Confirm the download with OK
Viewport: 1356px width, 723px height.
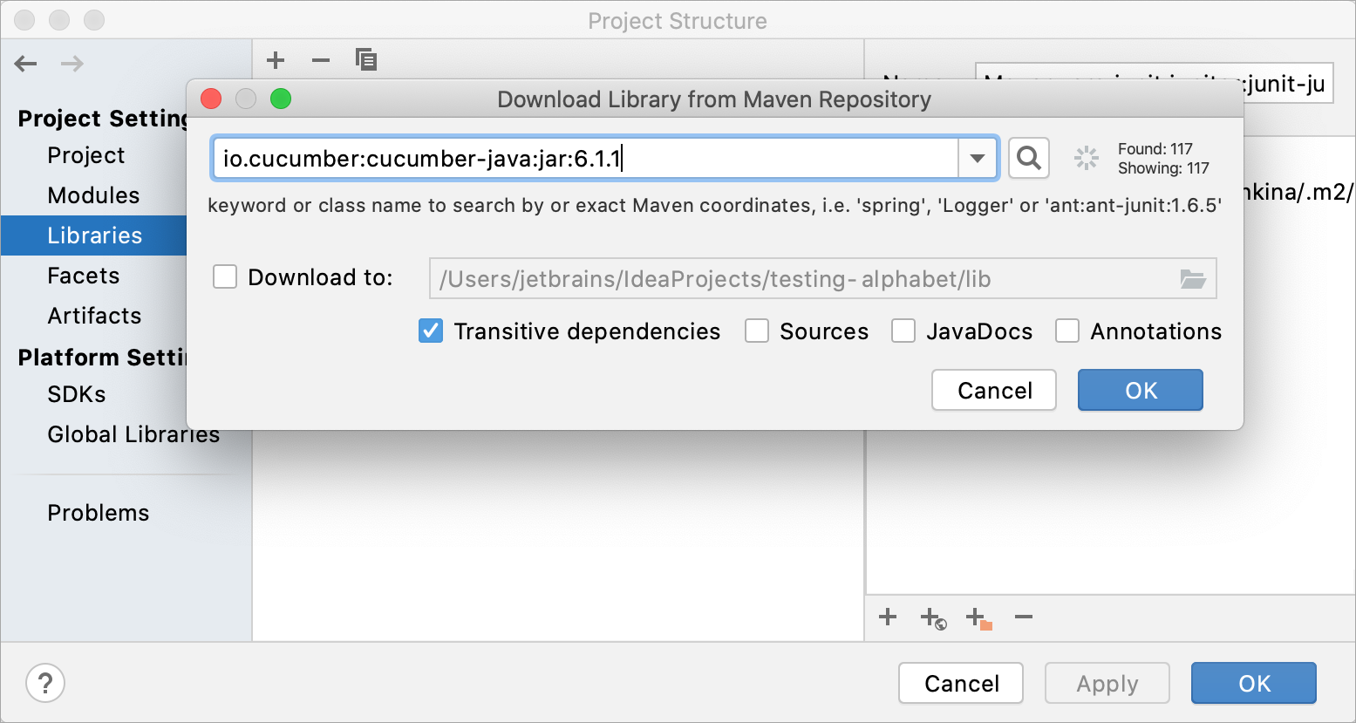point(1140,390)
